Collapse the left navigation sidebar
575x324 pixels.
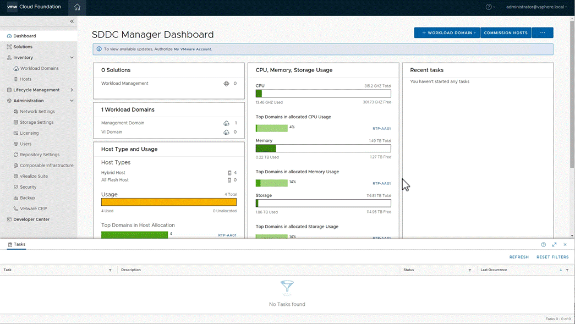72,21
